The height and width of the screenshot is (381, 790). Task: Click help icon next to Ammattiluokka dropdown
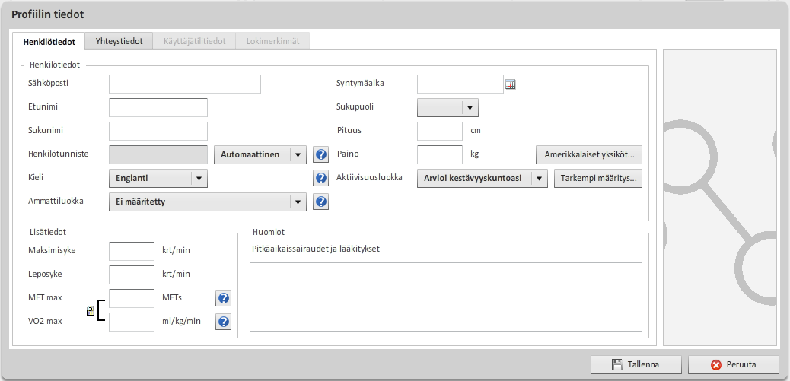321,202
